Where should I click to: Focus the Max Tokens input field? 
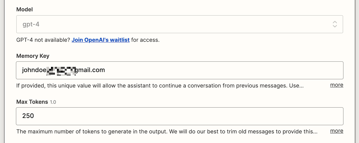pos(180,116)
